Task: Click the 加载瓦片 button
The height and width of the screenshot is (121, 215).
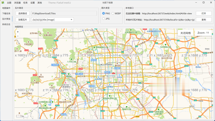Action: (x=23, y=19)
